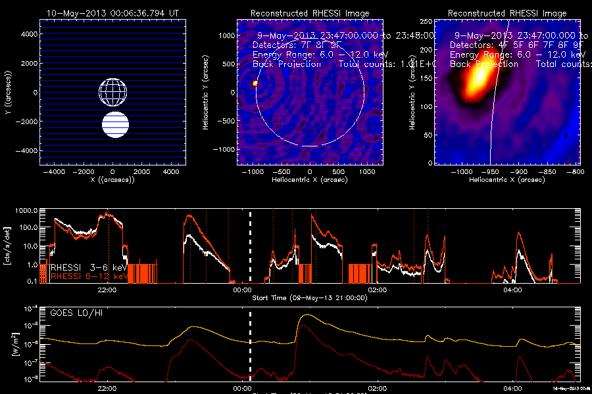Click the 'RHESSI 3-6 keV' legend entry

pos(89,267)
